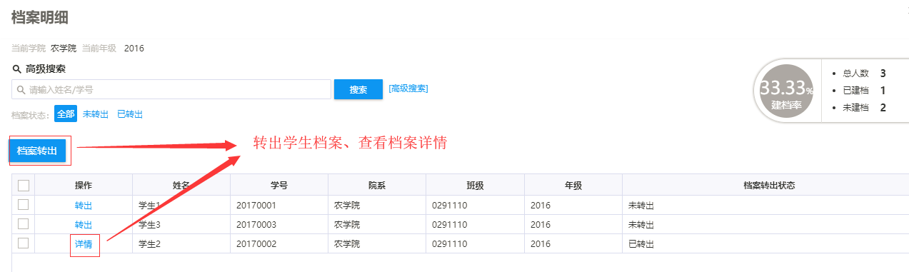
Task: Click the 档案转出状态 column header
Action: coord(765,186)
